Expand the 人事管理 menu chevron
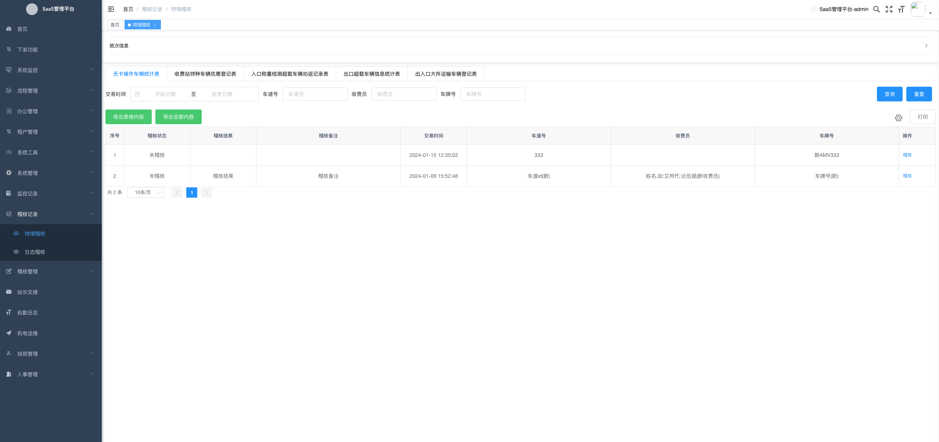The image size is (939, 442). 92,374
